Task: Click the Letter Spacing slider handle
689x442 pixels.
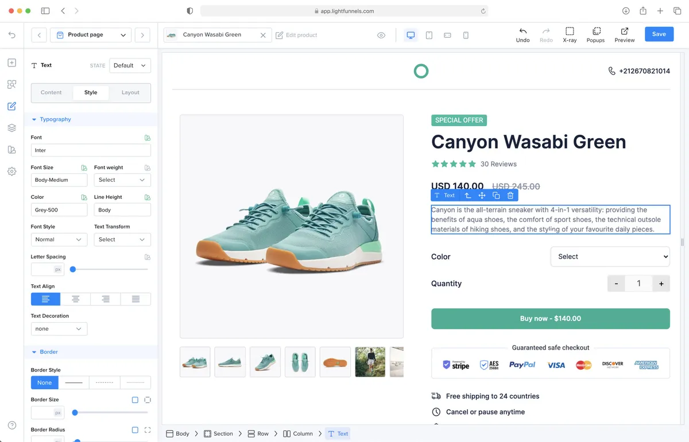Action: click(73, 269)
